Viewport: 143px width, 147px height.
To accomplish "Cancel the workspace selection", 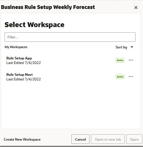I will [80, 140].
